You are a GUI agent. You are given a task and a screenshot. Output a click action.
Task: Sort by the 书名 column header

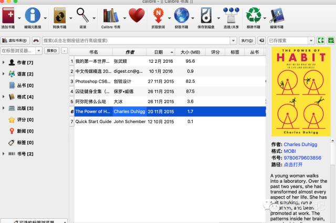click(x=93, y=52)
